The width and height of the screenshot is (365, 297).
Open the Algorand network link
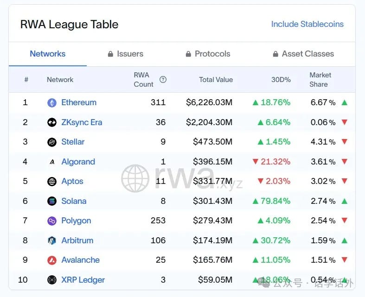pyautogui.click(x=78, y=162)
